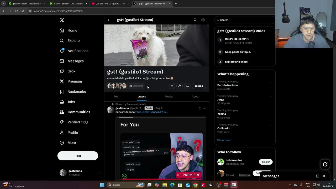Open Notifications in the sidebar
Screen dimensions: 336x189
pos(74,51)
